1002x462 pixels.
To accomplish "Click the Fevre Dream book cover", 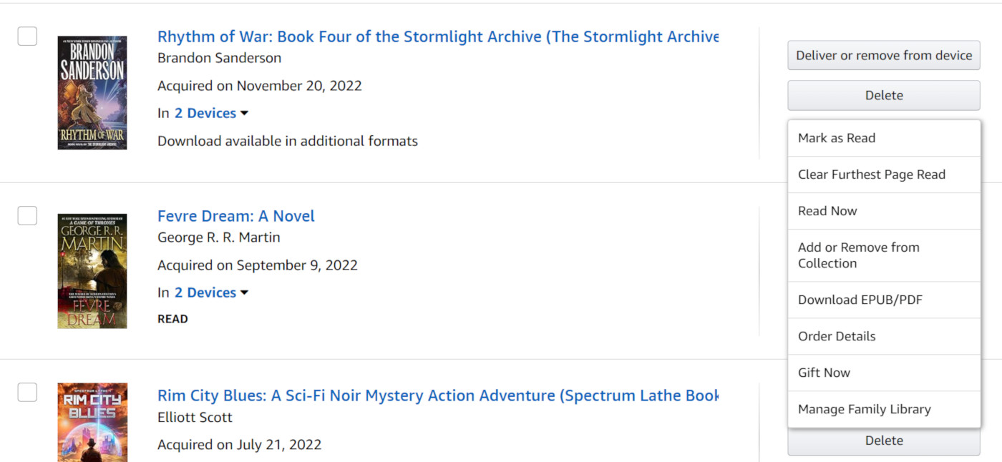I will coord(92,271).
